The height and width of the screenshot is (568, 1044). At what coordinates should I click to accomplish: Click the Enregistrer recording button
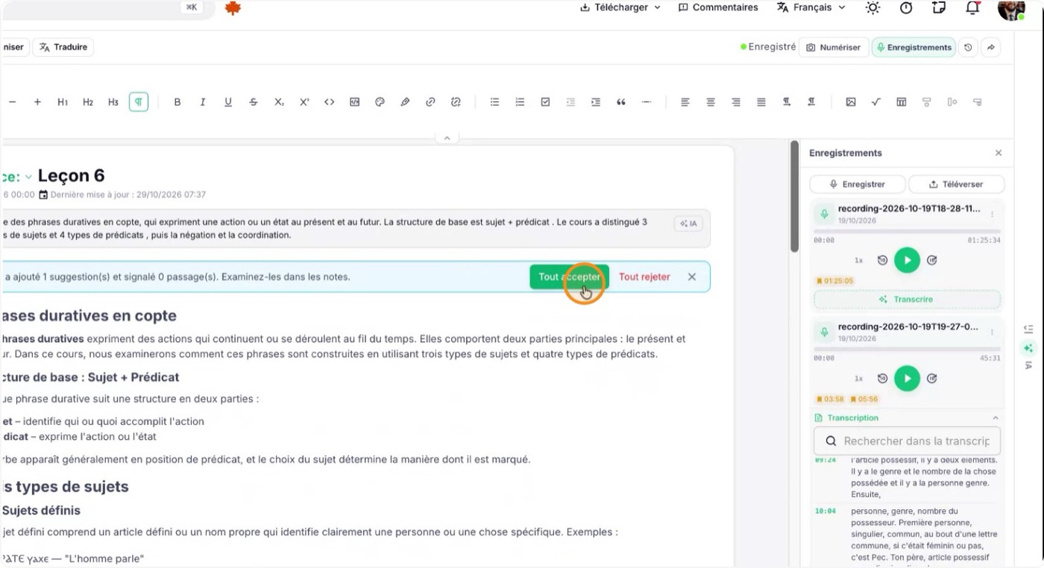(858, 184)
